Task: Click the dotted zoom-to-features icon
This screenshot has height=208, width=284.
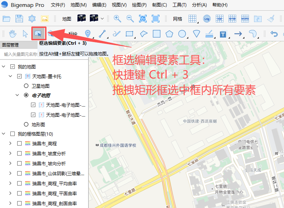Action: pos(143,19)
